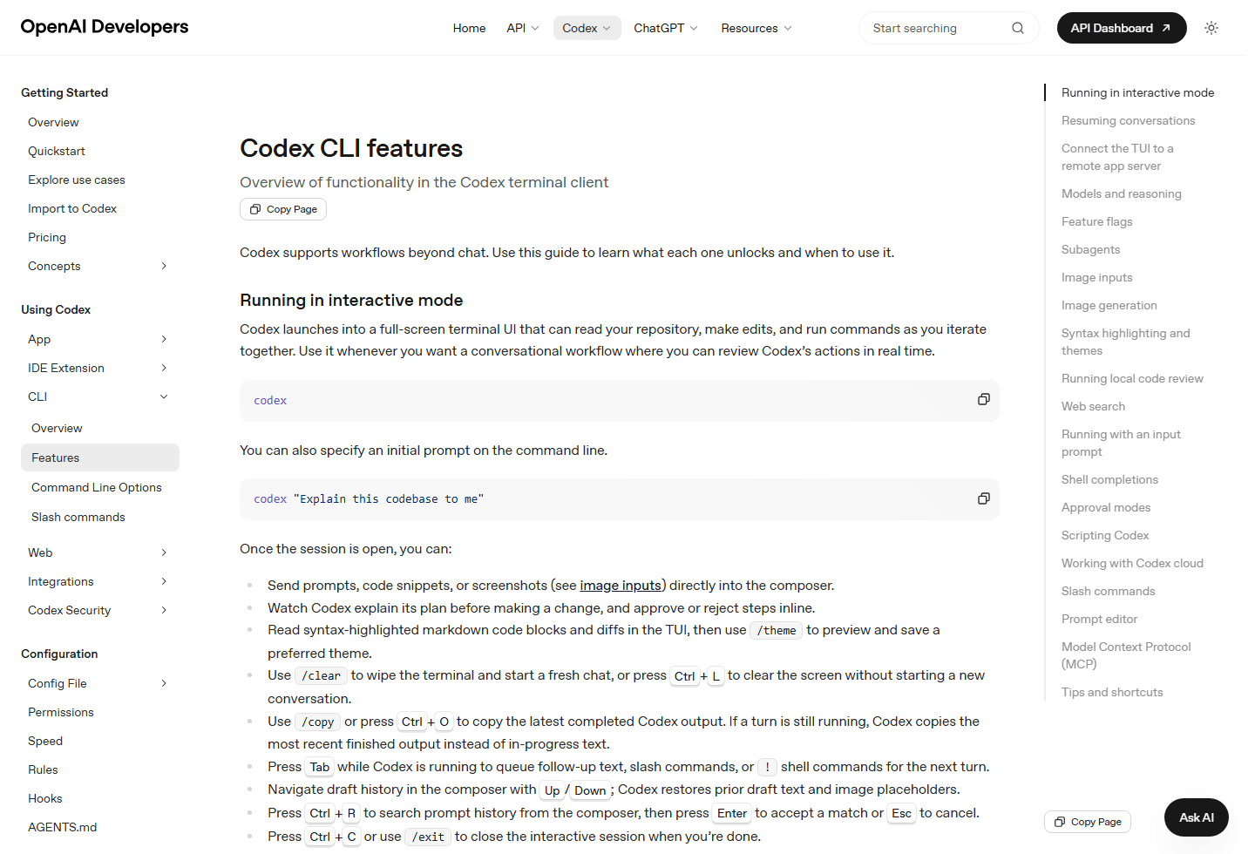Go to OpenAI Developers home logo

click(x=105, y=27)
